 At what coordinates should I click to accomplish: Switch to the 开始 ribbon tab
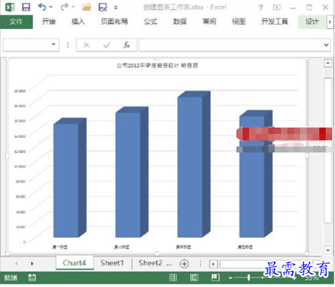point(49,21)
